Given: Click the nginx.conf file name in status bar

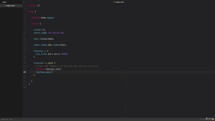Looking at the screenshot, I should click(4, 119).
